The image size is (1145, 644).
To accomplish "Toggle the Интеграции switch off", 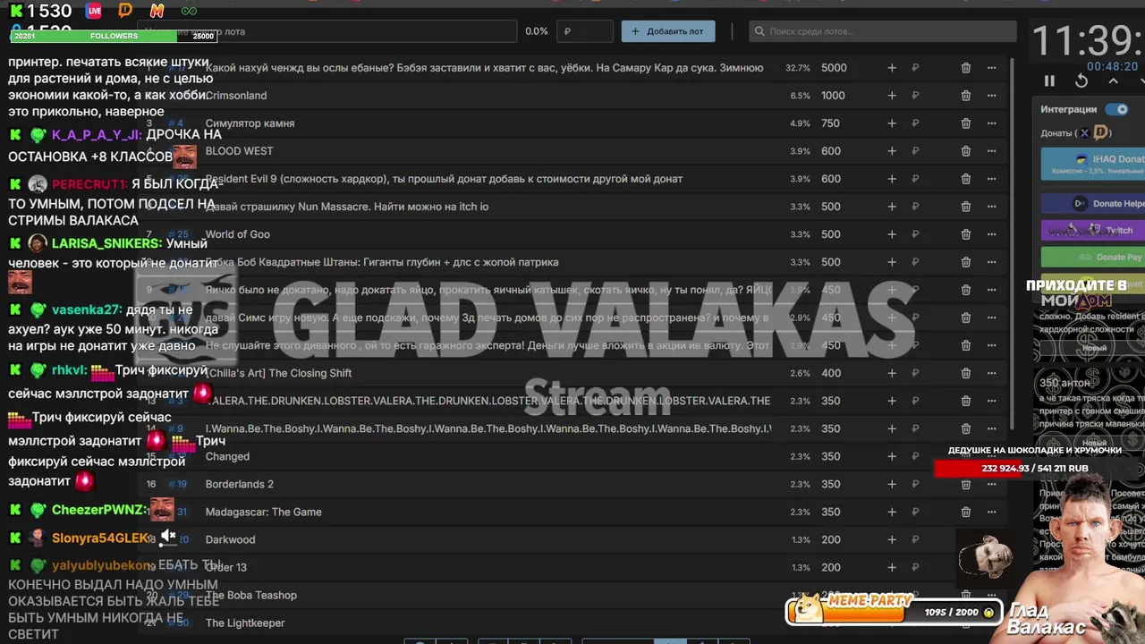I will tap(1116, 109).
